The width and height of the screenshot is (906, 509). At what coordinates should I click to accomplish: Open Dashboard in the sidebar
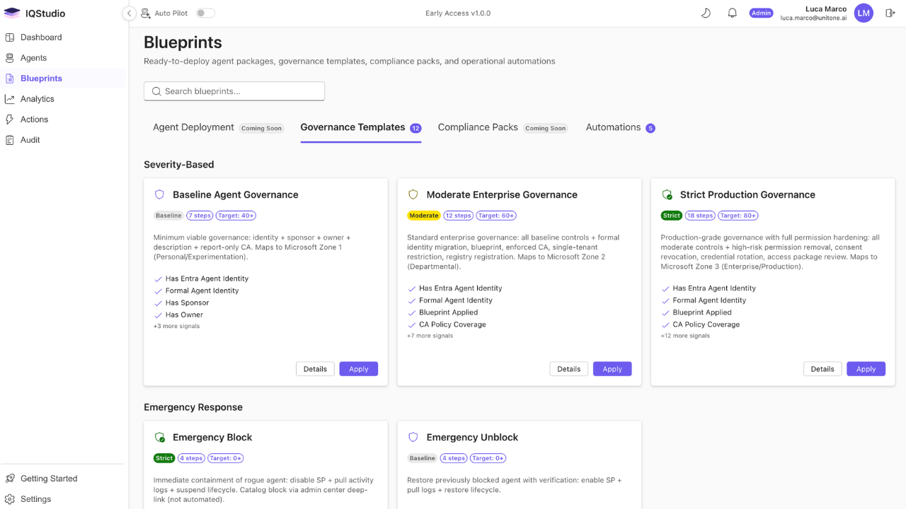click(64, 37)
